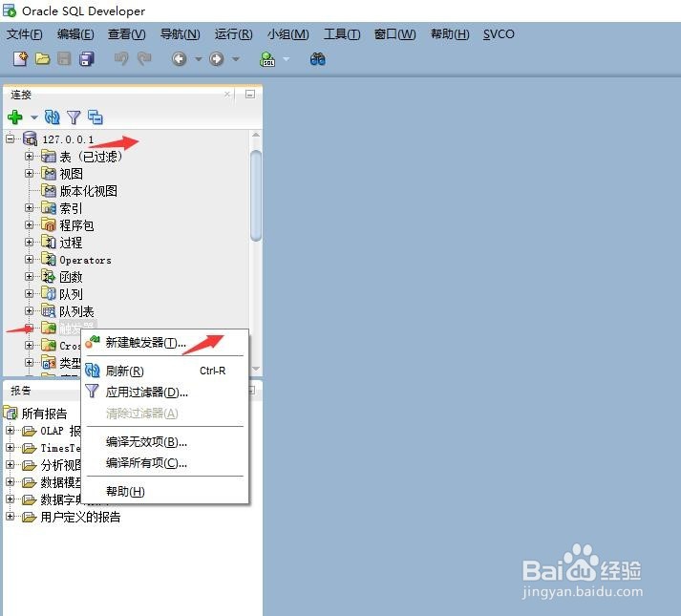Select the 所有报告 label

[44, 414]
